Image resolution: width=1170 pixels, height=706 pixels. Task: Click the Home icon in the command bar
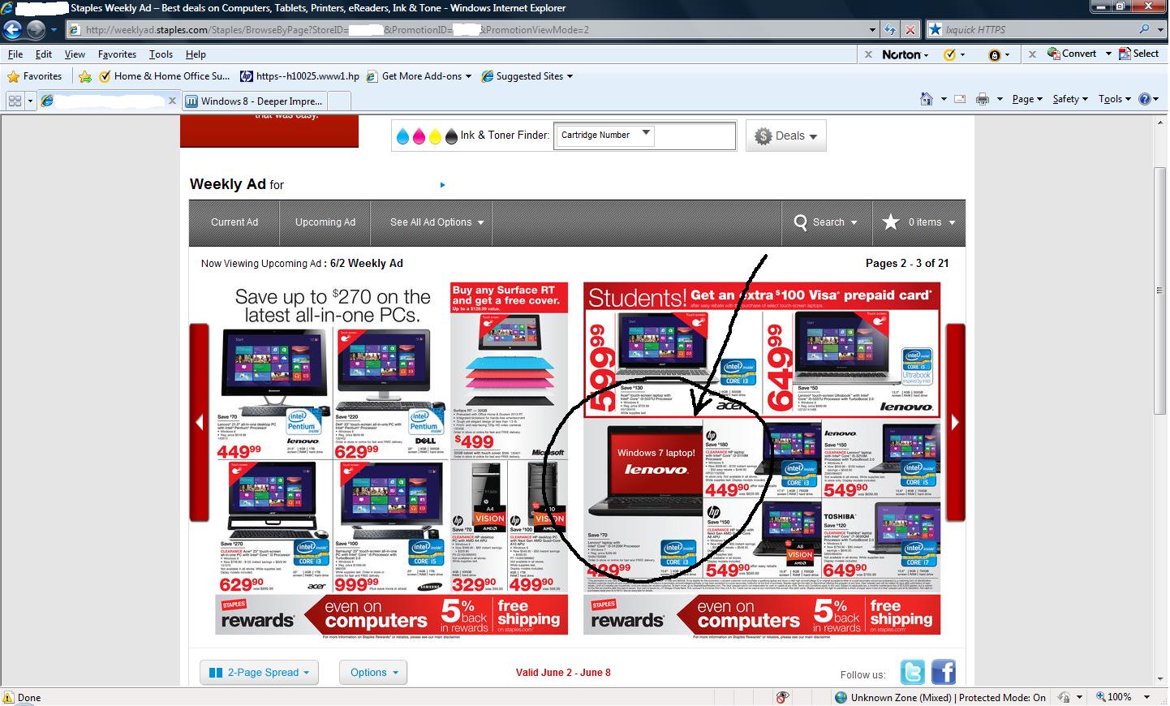pyautogui.click(x=927, y=99)
